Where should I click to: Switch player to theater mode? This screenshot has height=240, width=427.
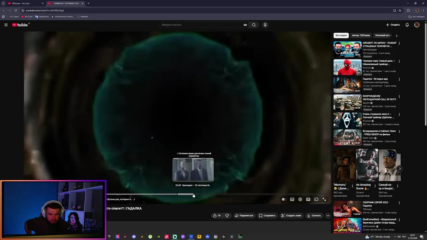[x=308, y=199]
